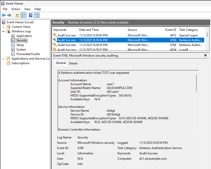The height and width of the screenshot is (169, 211).
Task: Click the Forward arrow toolbar icon
Action: (x=9, y=15)
